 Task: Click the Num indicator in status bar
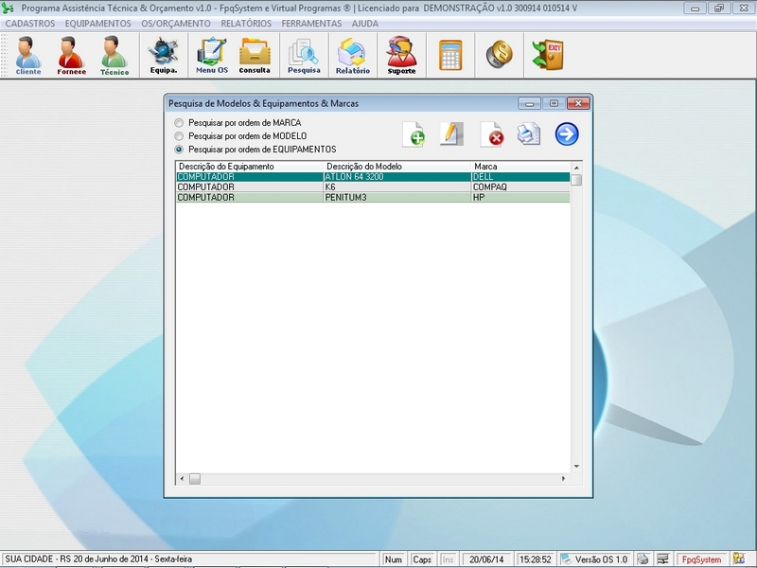click(394, 559)
